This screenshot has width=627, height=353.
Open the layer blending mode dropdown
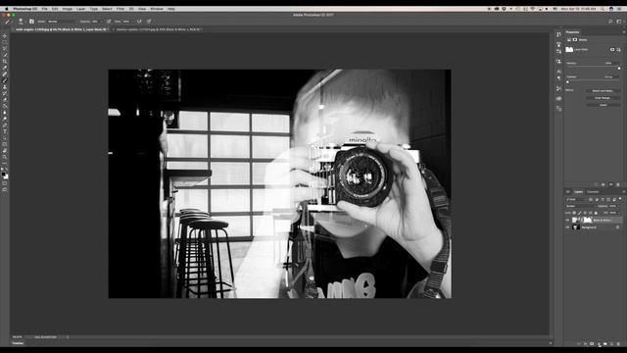581,206
